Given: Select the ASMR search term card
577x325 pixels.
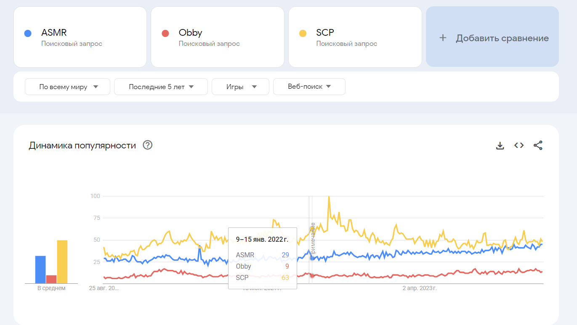Looking at the screenshot, I should [x=80, y=37].
